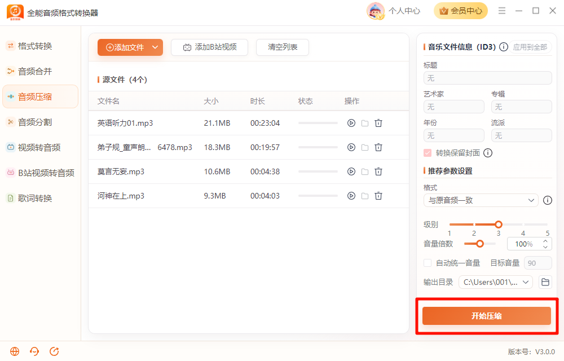
Task: Click info icon next to 格式 dropdown
Action: point(548,200)
